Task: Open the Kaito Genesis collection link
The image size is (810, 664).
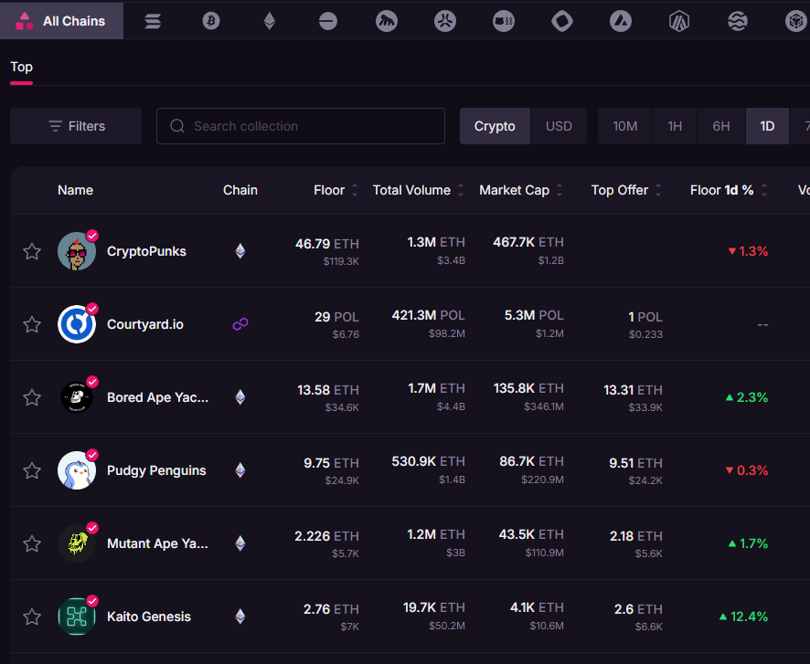Action: point(149,617)
